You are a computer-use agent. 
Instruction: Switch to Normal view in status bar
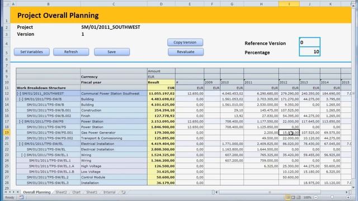(x=288, y=197)
